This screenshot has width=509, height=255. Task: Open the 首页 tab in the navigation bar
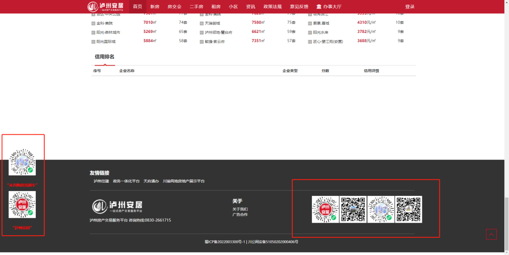[138, 7]
